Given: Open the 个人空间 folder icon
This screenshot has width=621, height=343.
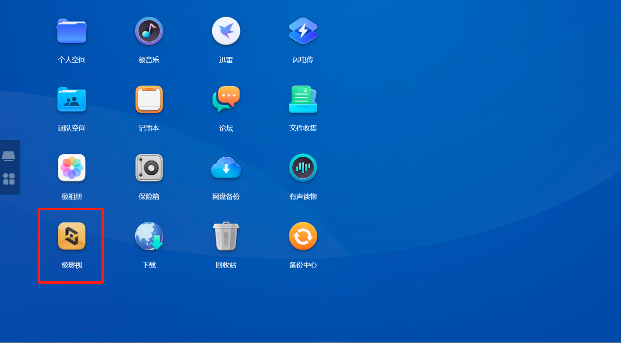Looking at the screenshot, I should click(72, 31).
